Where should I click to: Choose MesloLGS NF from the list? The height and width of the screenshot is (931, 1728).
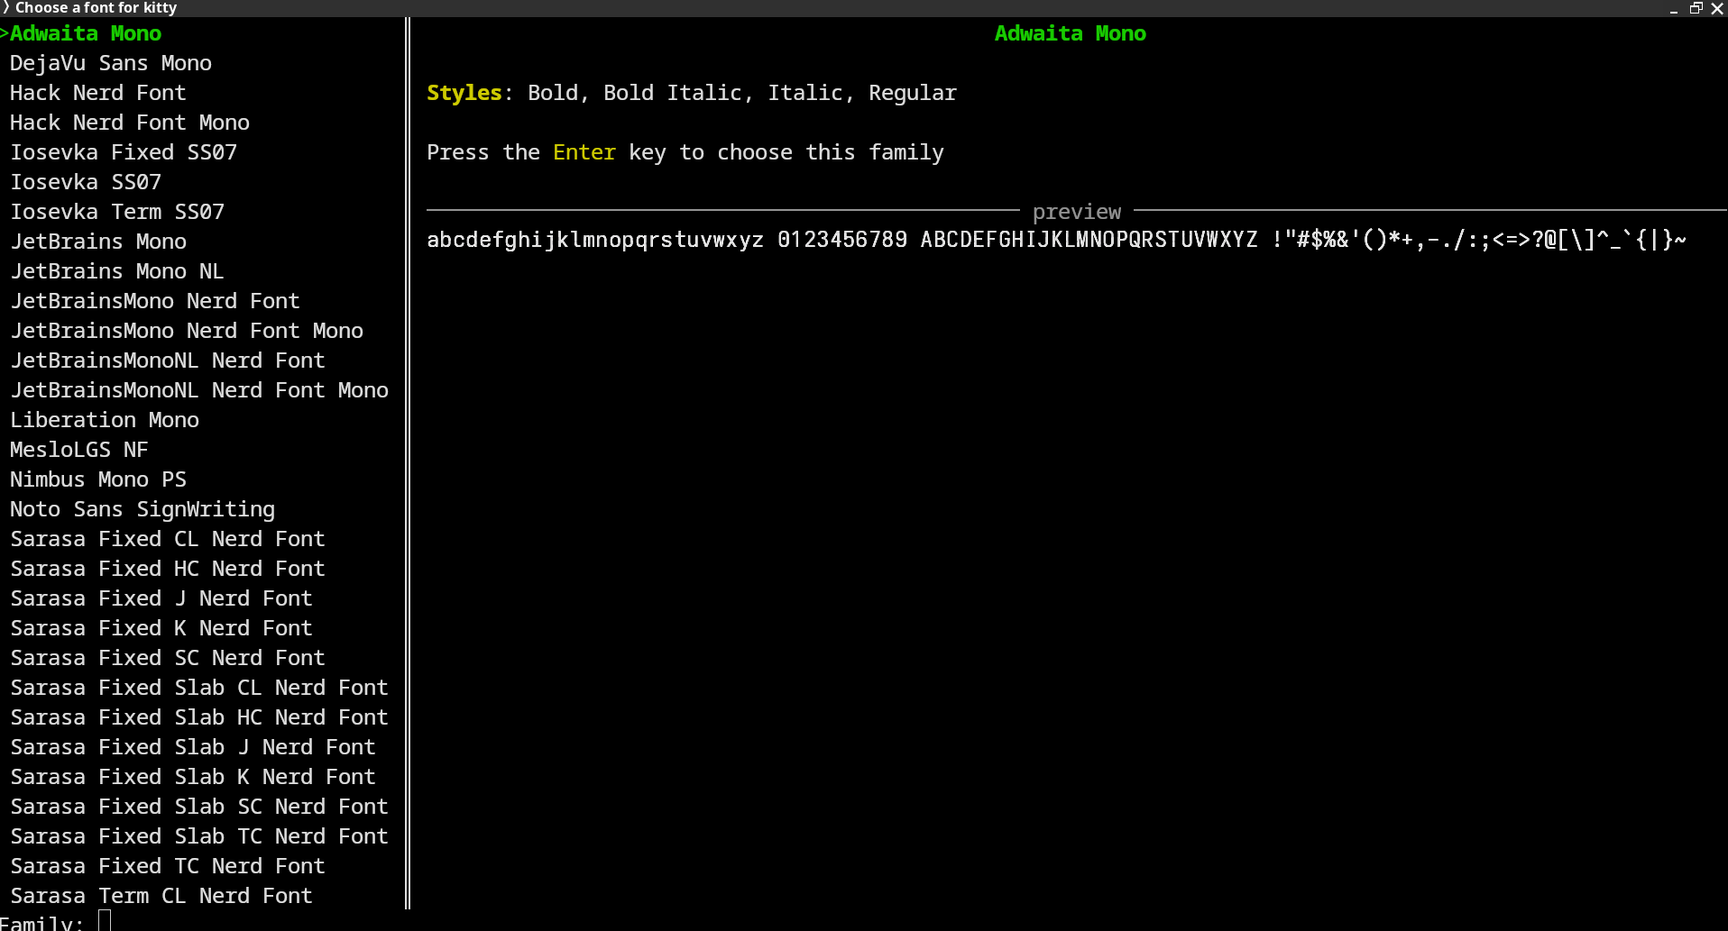[79, 450]
